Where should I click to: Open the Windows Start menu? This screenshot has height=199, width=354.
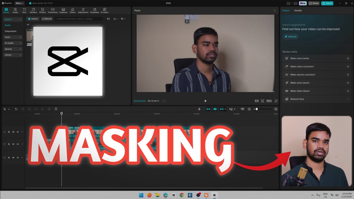click(141, 195)
